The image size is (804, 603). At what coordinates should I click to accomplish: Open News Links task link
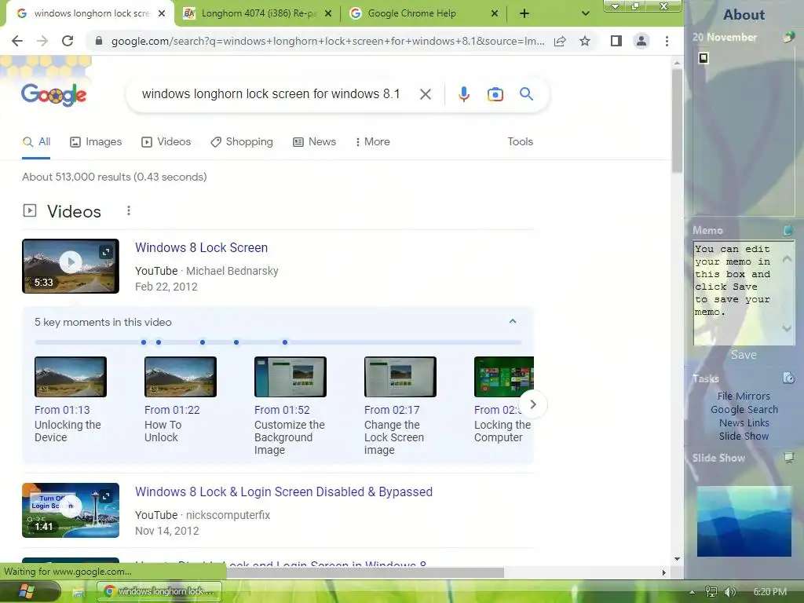[x=744, y=422]
